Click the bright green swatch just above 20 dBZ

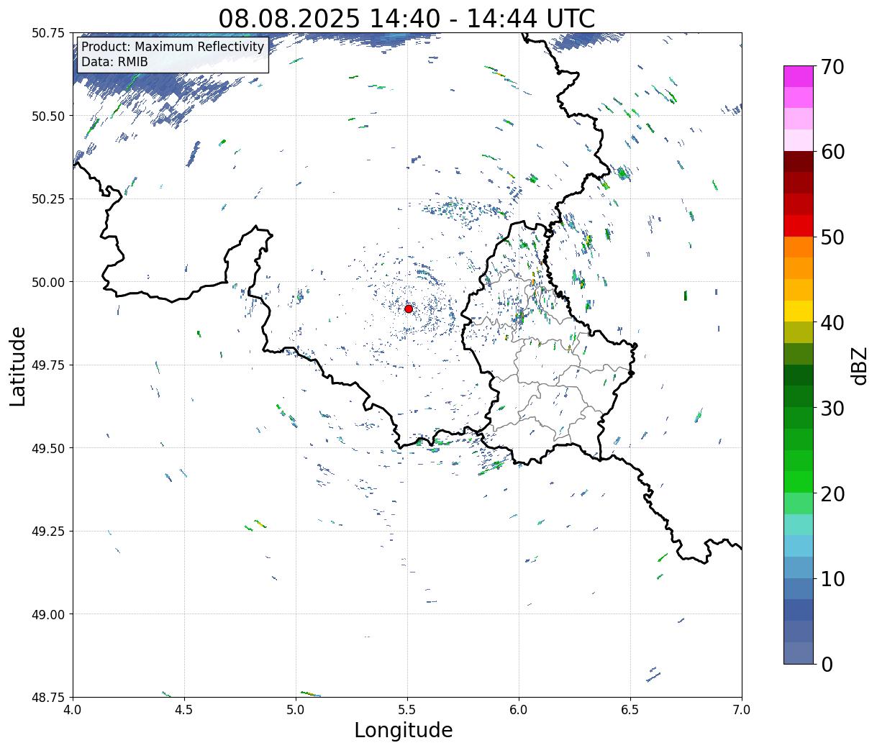[799, 482]
